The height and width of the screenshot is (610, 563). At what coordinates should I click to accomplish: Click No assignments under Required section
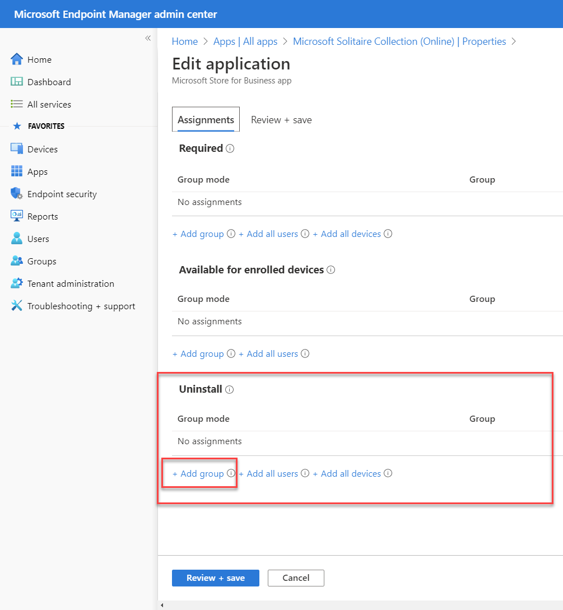(x=210, y=202)
